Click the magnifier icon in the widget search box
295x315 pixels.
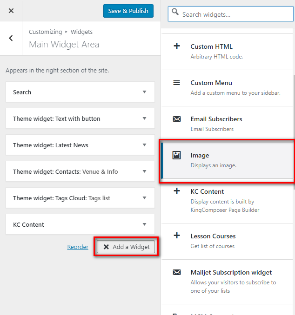tap(175, 13)
